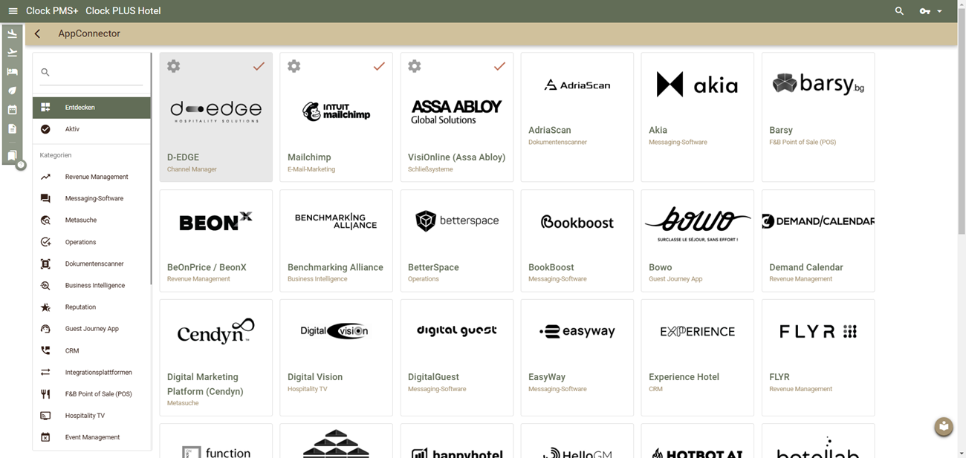Open BetterSpace card
The image size is (966, 458).
[x=457, y=241]
